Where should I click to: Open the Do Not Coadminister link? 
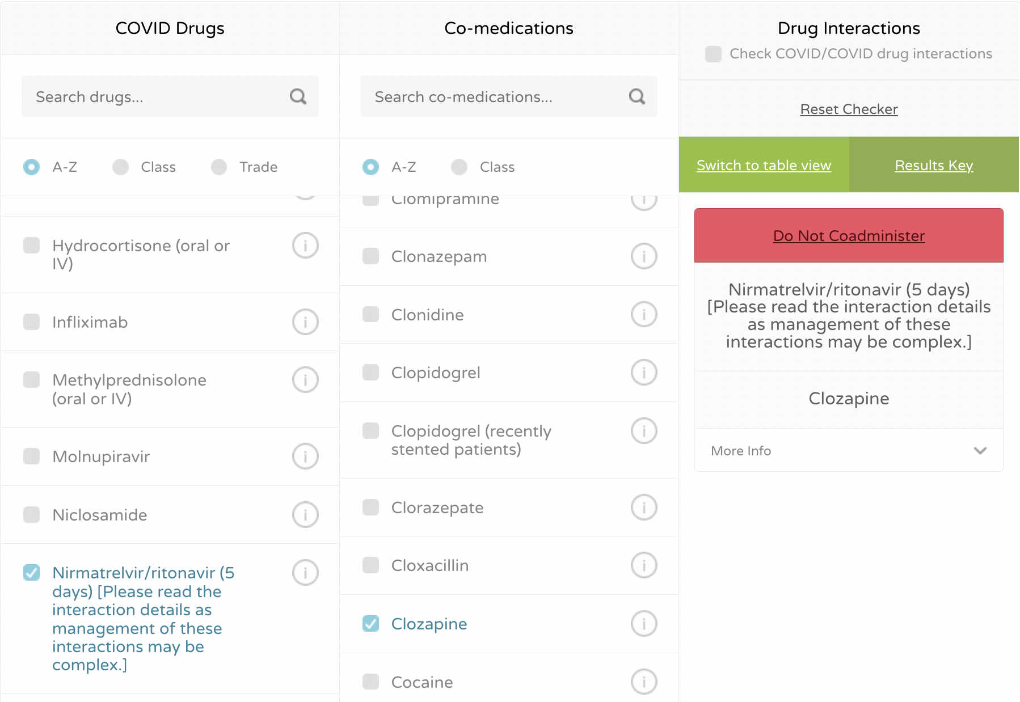pos(849,235)
